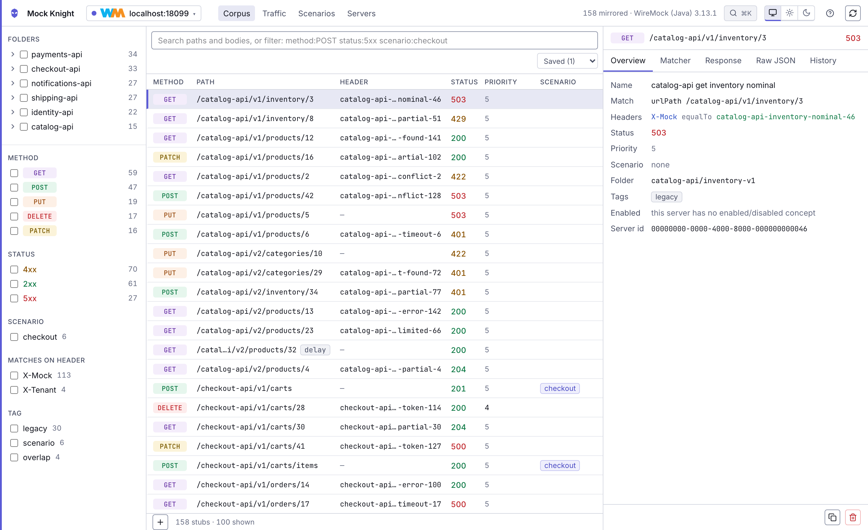Check the overlap tag filter
The width and height of the screenshot is (868, 530).
click(x=14, y=457)
